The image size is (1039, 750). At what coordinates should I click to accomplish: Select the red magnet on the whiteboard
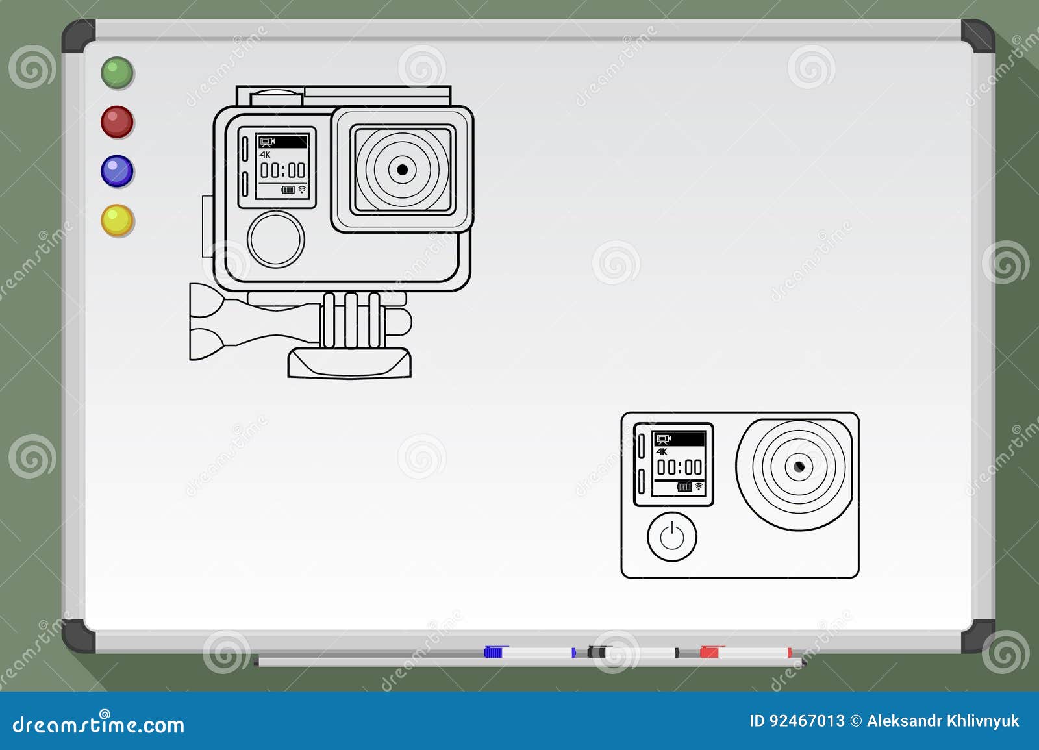click(x=117, y=121)
